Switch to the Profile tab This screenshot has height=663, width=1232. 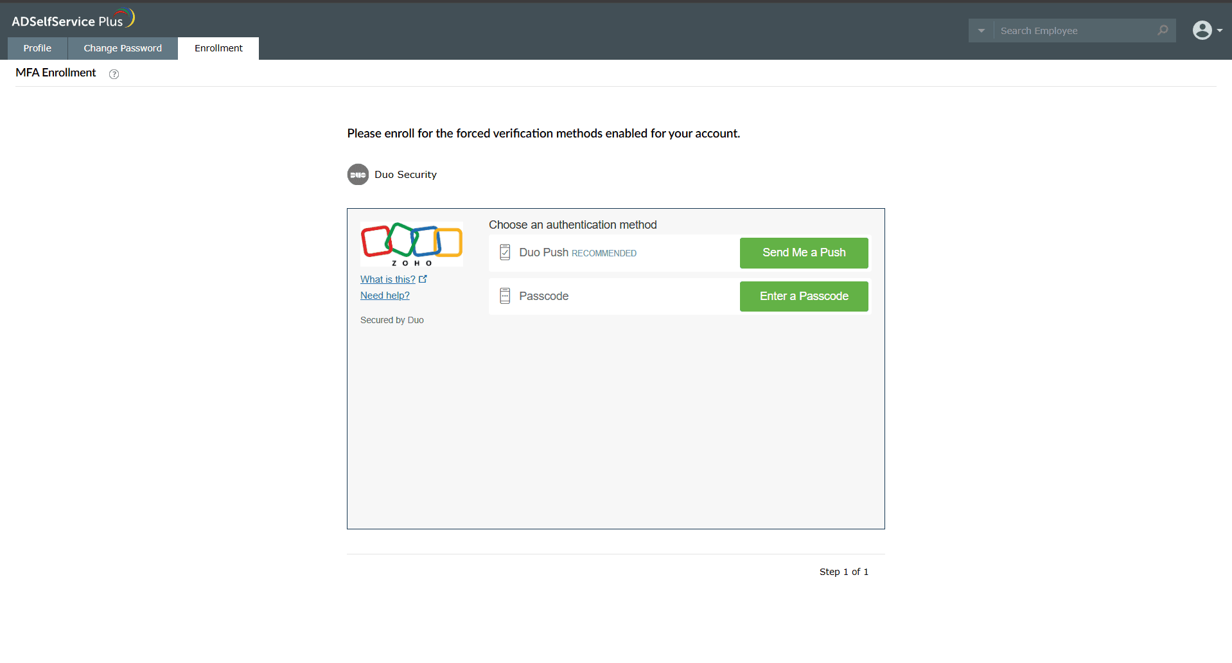[x=37, y=48]
